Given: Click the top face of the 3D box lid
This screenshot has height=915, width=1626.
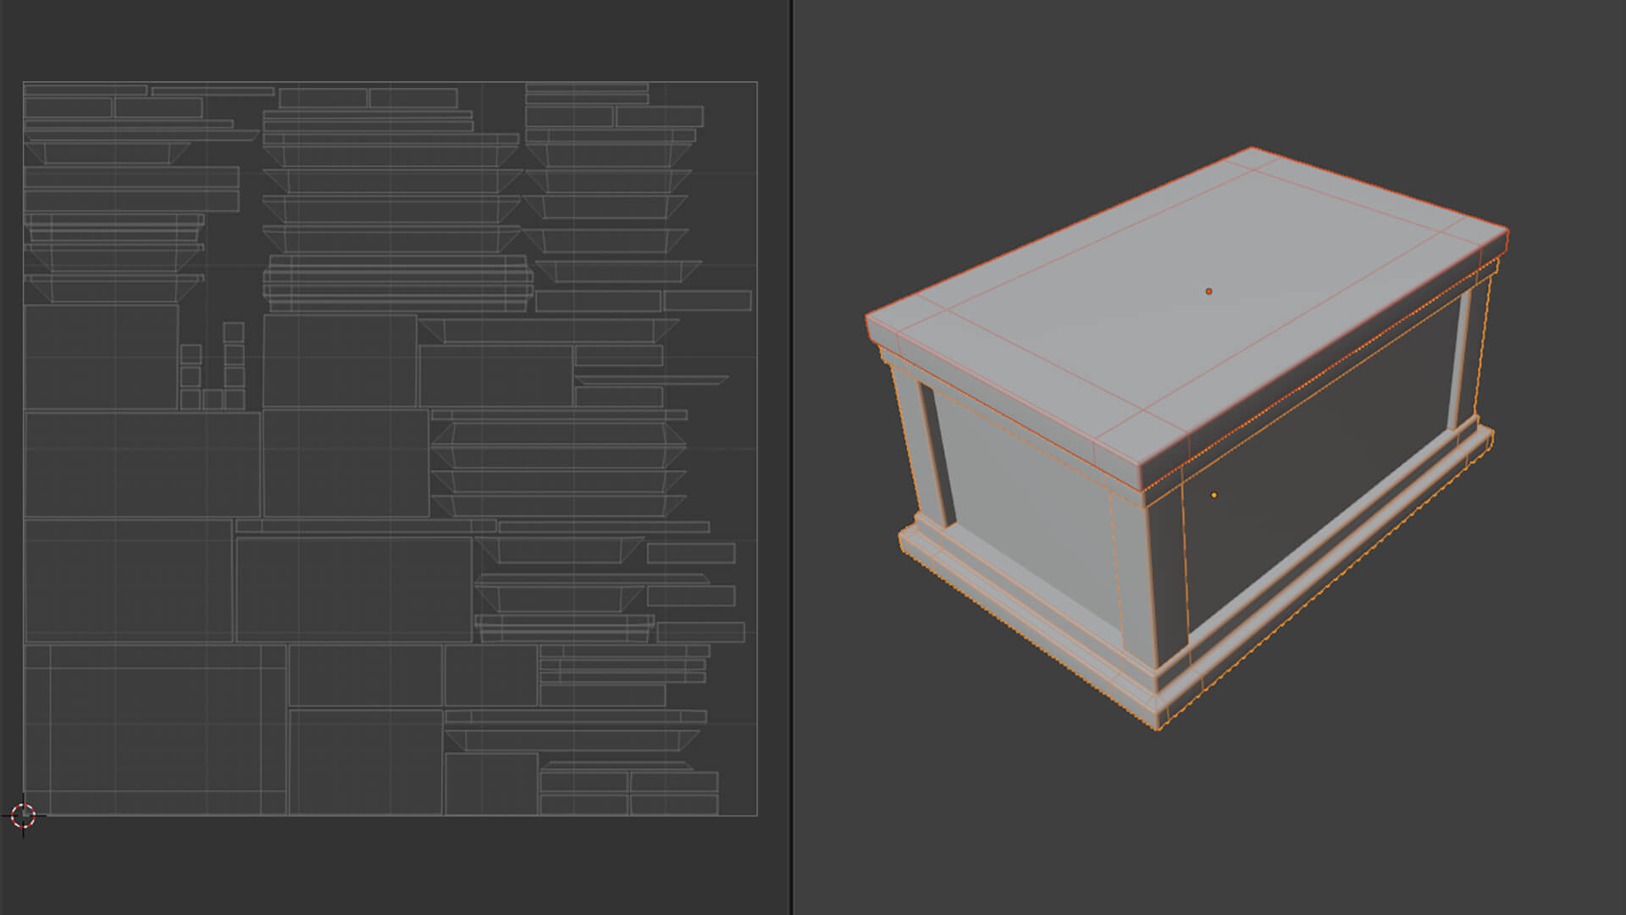Looking at the screenshot, I should click(x=1186, y=307).
